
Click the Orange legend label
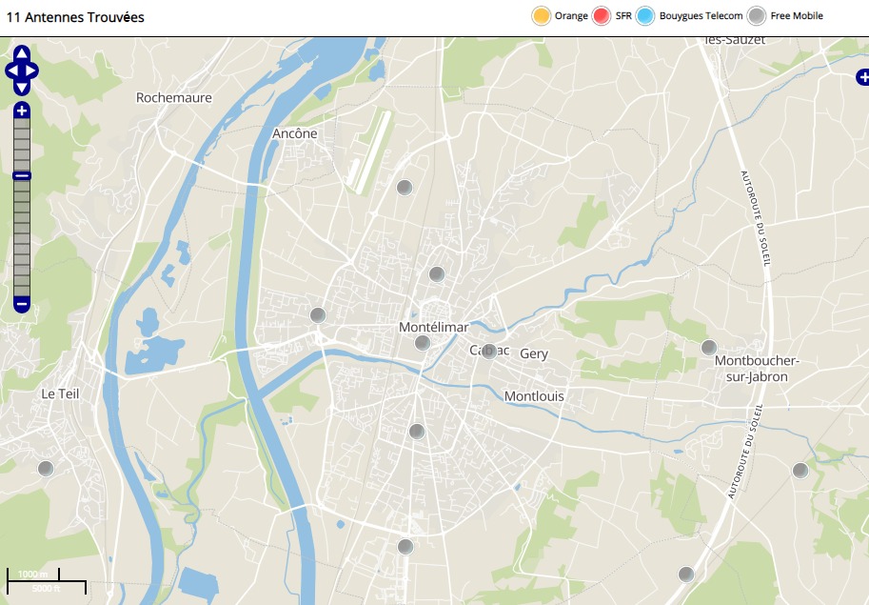click(571, 15)
